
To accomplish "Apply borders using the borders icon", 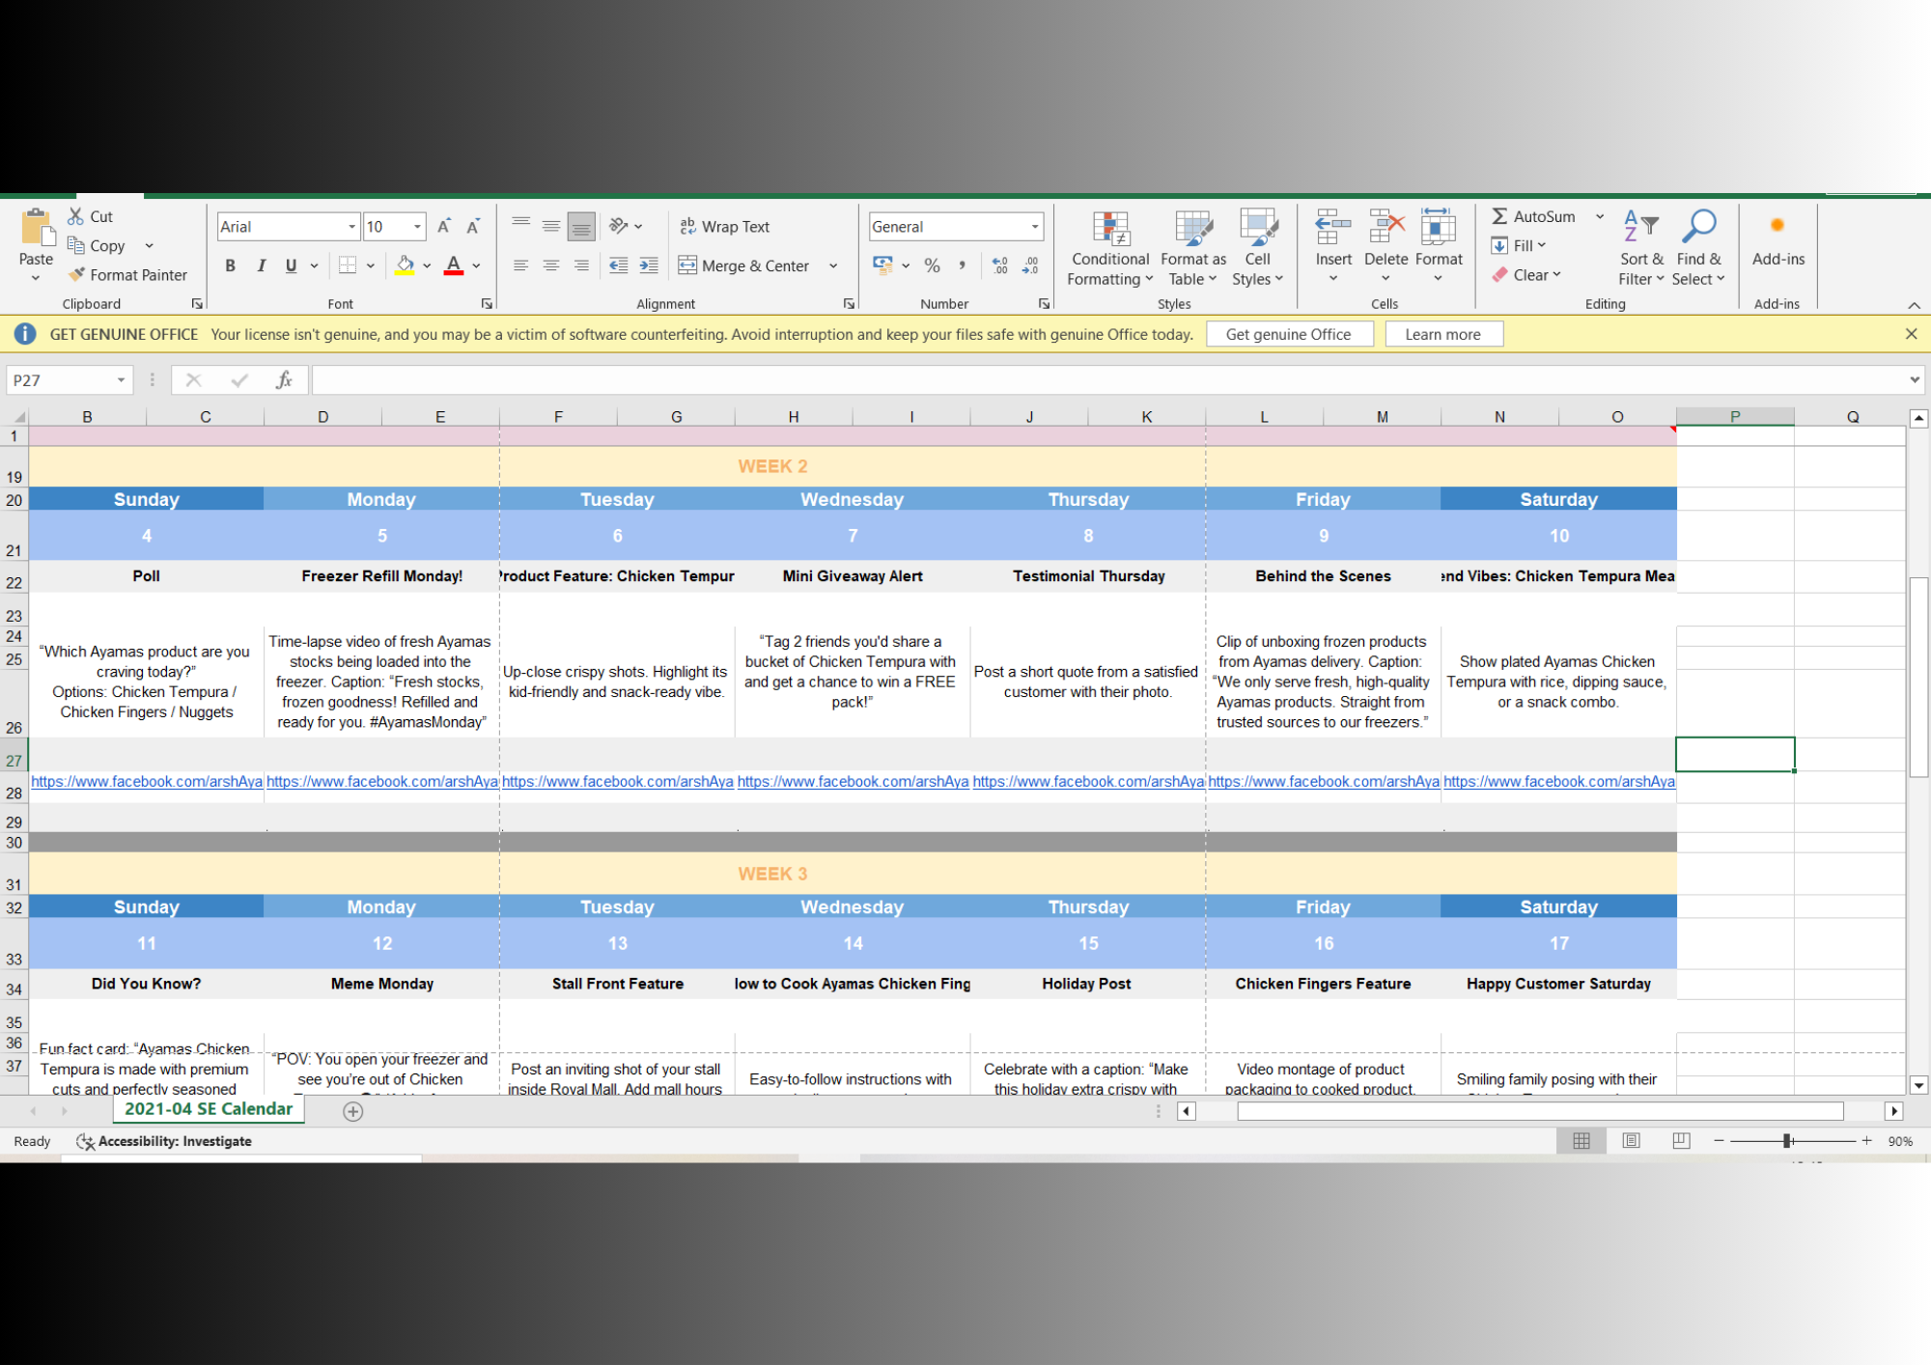I will (x=348, y=265).
